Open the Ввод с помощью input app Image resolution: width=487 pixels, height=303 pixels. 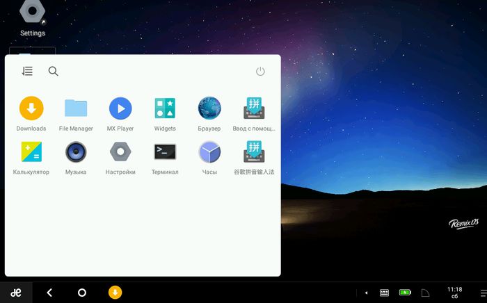(254, 108)
